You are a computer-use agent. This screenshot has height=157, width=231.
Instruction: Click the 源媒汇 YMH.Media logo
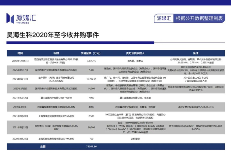pos(21,18)
